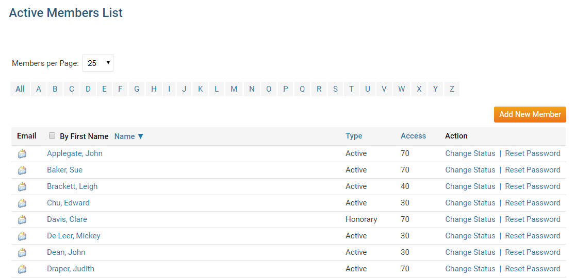Click the email icon beside Judith Draper
This screenshot has width=575, height=278.
click(x=22, y=269)
